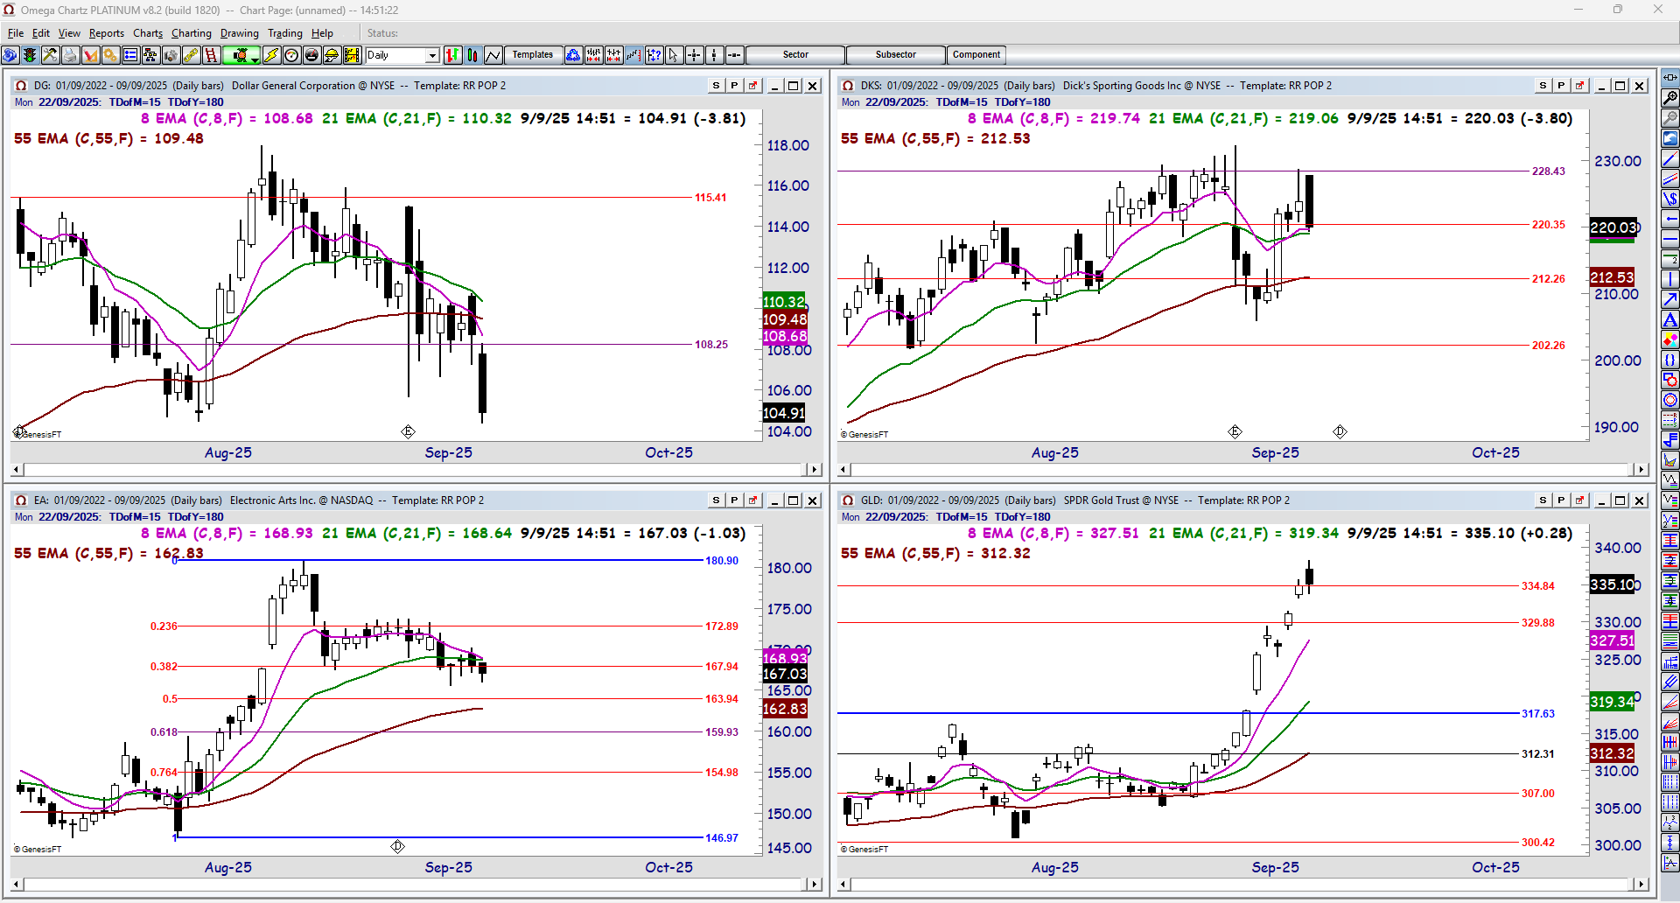Click the yellow lightning bolt icon
Image resolution: width=1680 pixels, height=903 pixels.
coord(271,55)
